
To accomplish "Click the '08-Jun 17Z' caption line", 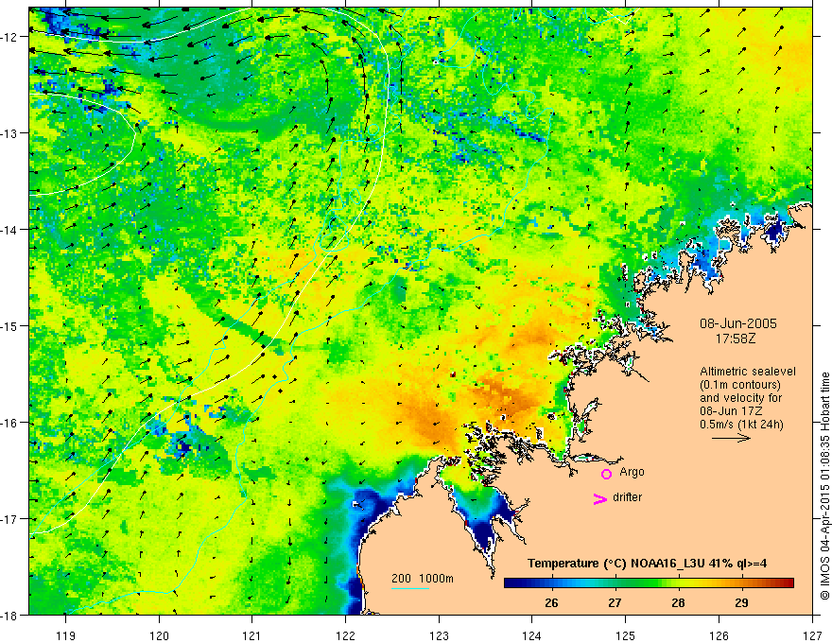I will pyautogui.click(x=734, y=410).
